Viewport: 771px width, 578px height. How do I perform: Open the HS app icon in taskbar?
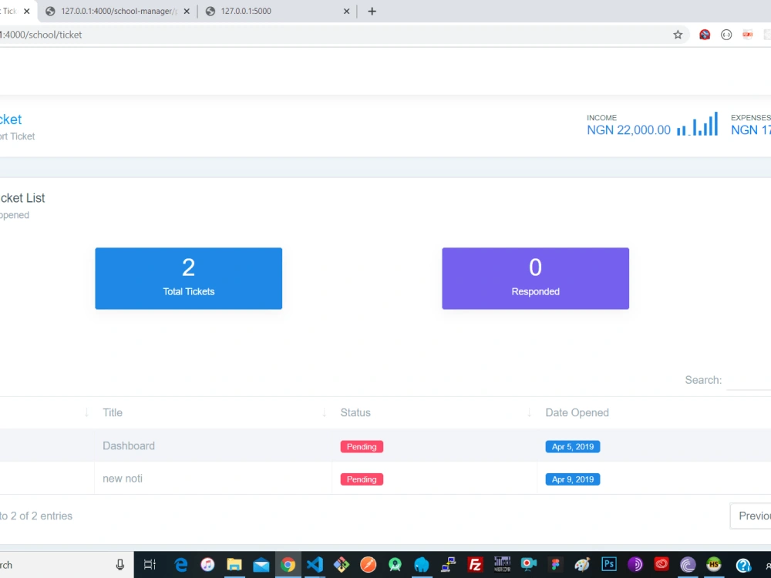pyautogui.click(x=714, y=564)
